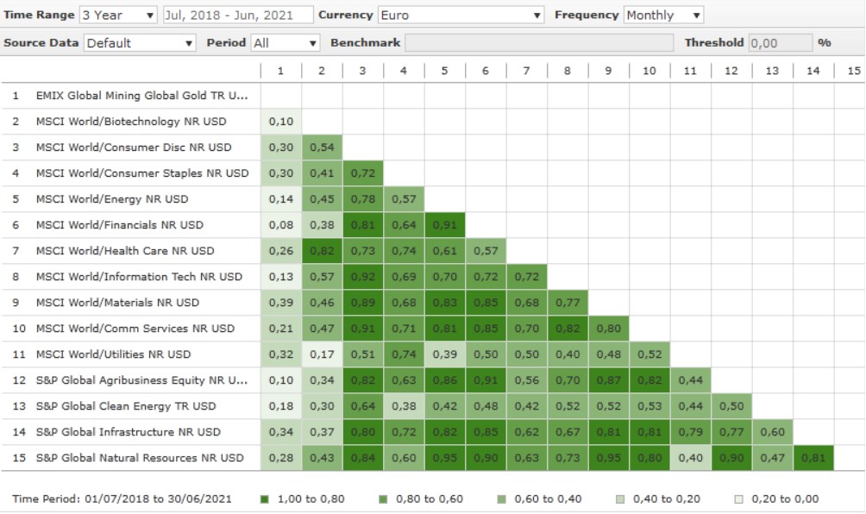
Task: Click the 0,40 to 0,20 legend swatch
Action: 619,498
